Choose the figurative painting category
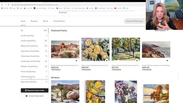Viewport: 183px width, 103px height. (34, 82)
